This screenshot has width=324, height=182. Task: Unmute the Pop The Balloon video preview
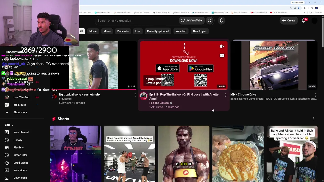(x=222, y=47)
